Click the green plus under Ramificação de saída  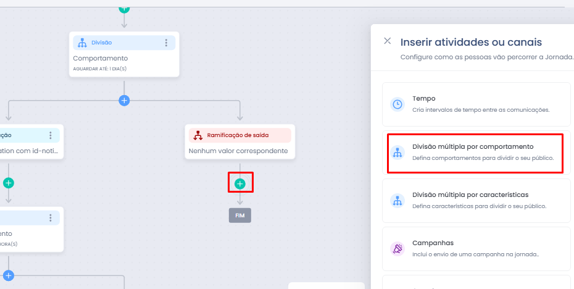[240, 183]
